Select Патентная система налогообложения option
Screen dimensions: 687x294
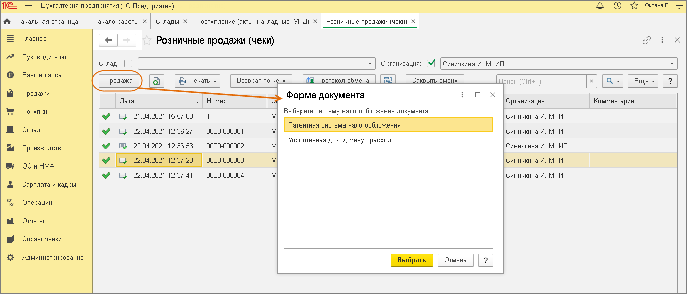click(x=389, y=125)
